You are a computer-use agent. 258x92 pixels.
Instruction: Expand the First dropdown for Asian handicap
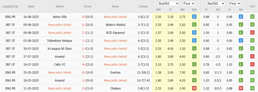(x=235, y=3)
